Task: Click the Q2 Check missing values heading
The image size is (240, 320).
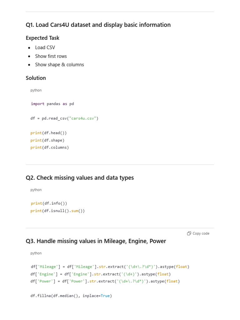Action: point(80,178)
